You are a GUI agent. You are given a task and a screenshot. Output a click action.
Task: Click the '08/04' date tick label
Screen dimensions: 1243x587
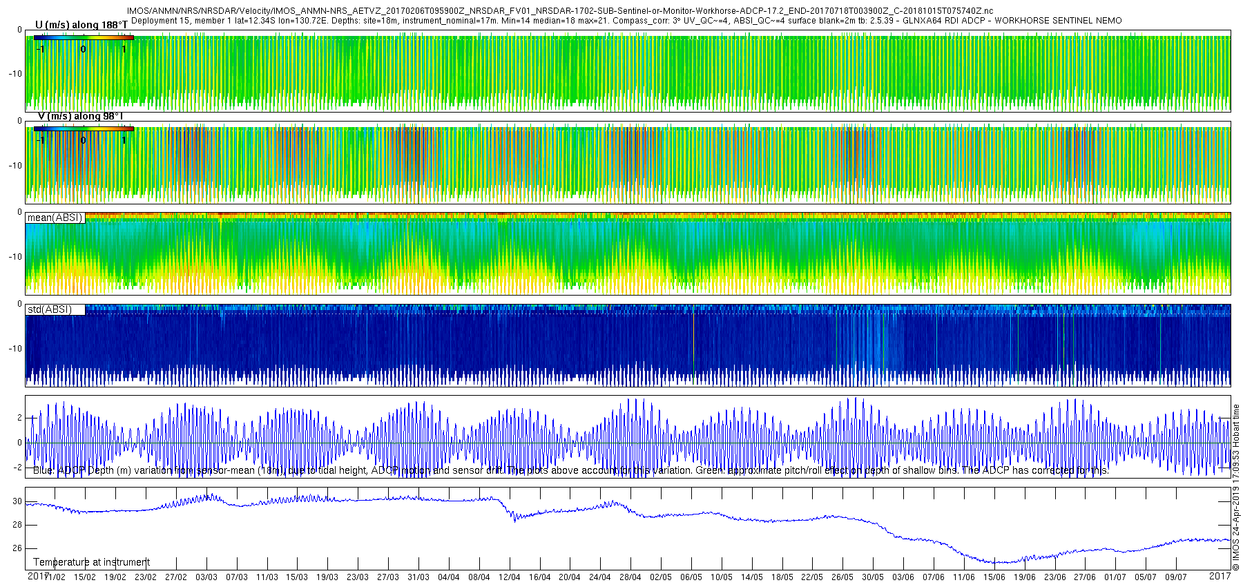pos(479,577)
